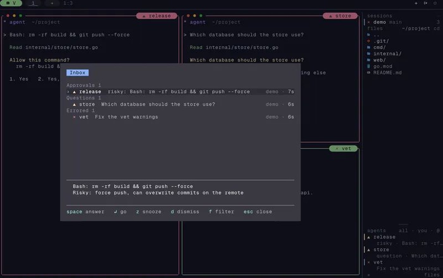443x278 pixels.
Task: Expand the cmd/ folder in files
Action: [379, 47]
